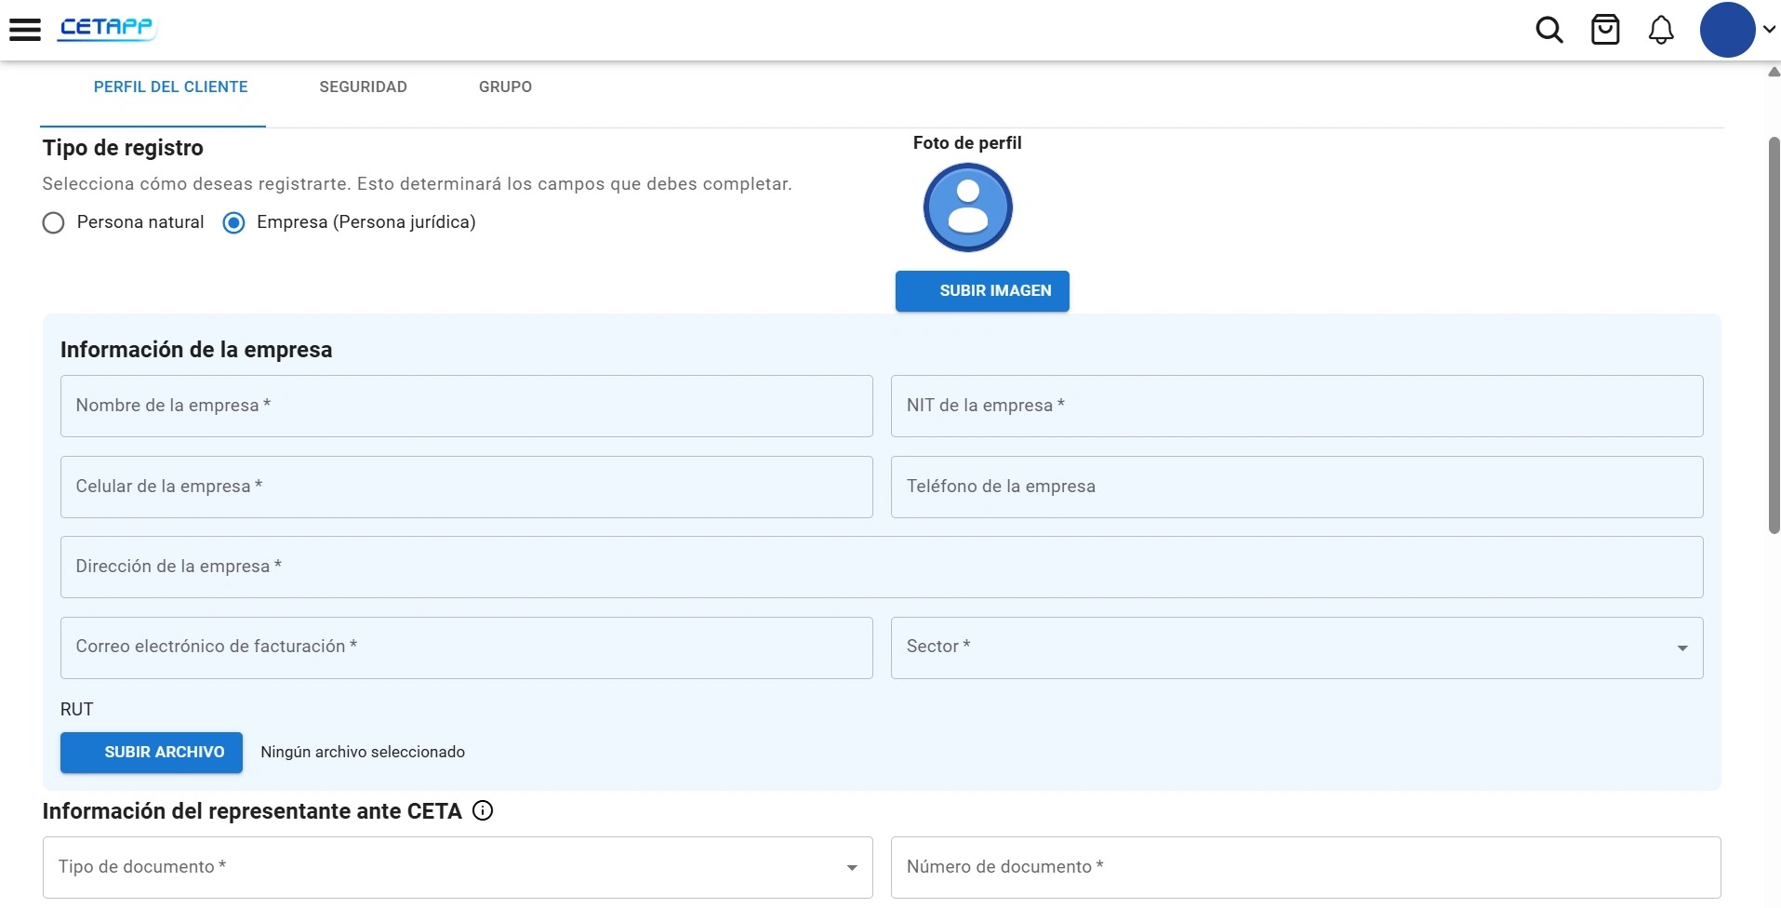Click Subir archivo for RUT
The height and width of the screenshot is (908, 1781).
pyautogui.click(x=152, y=753)
